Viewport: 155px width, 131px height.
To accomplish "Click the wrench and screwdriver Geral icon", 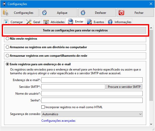I will coord(29,22).
